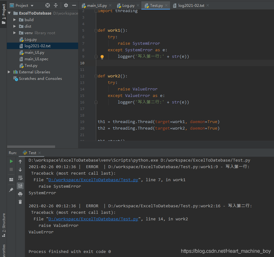Screen dimensions: 274x257
Task: Select Log.py in project tree
Action: click(x=31, y=39)
